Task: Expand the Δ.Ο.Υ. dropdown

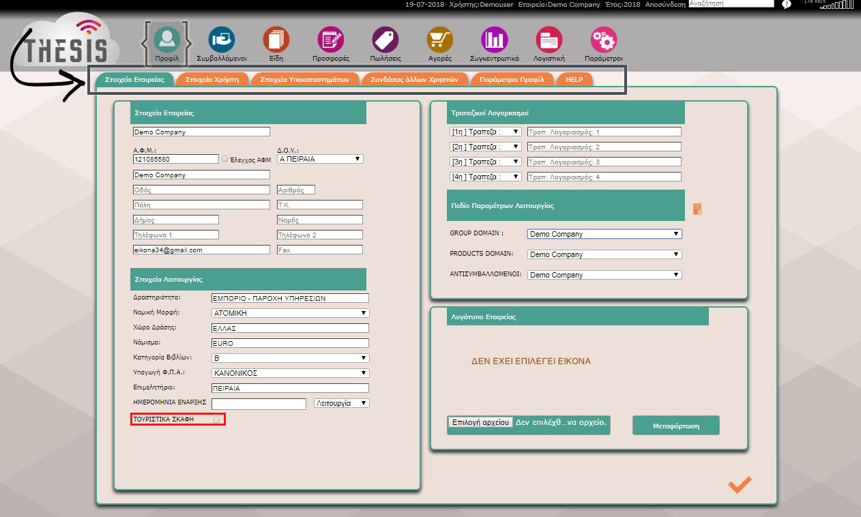Action: pos(320,159)
